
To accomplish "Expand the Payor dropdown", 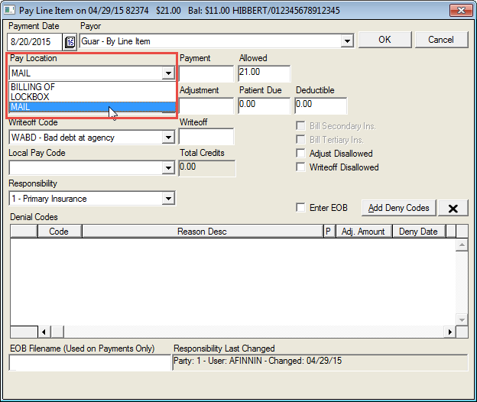I will (347, 41).
